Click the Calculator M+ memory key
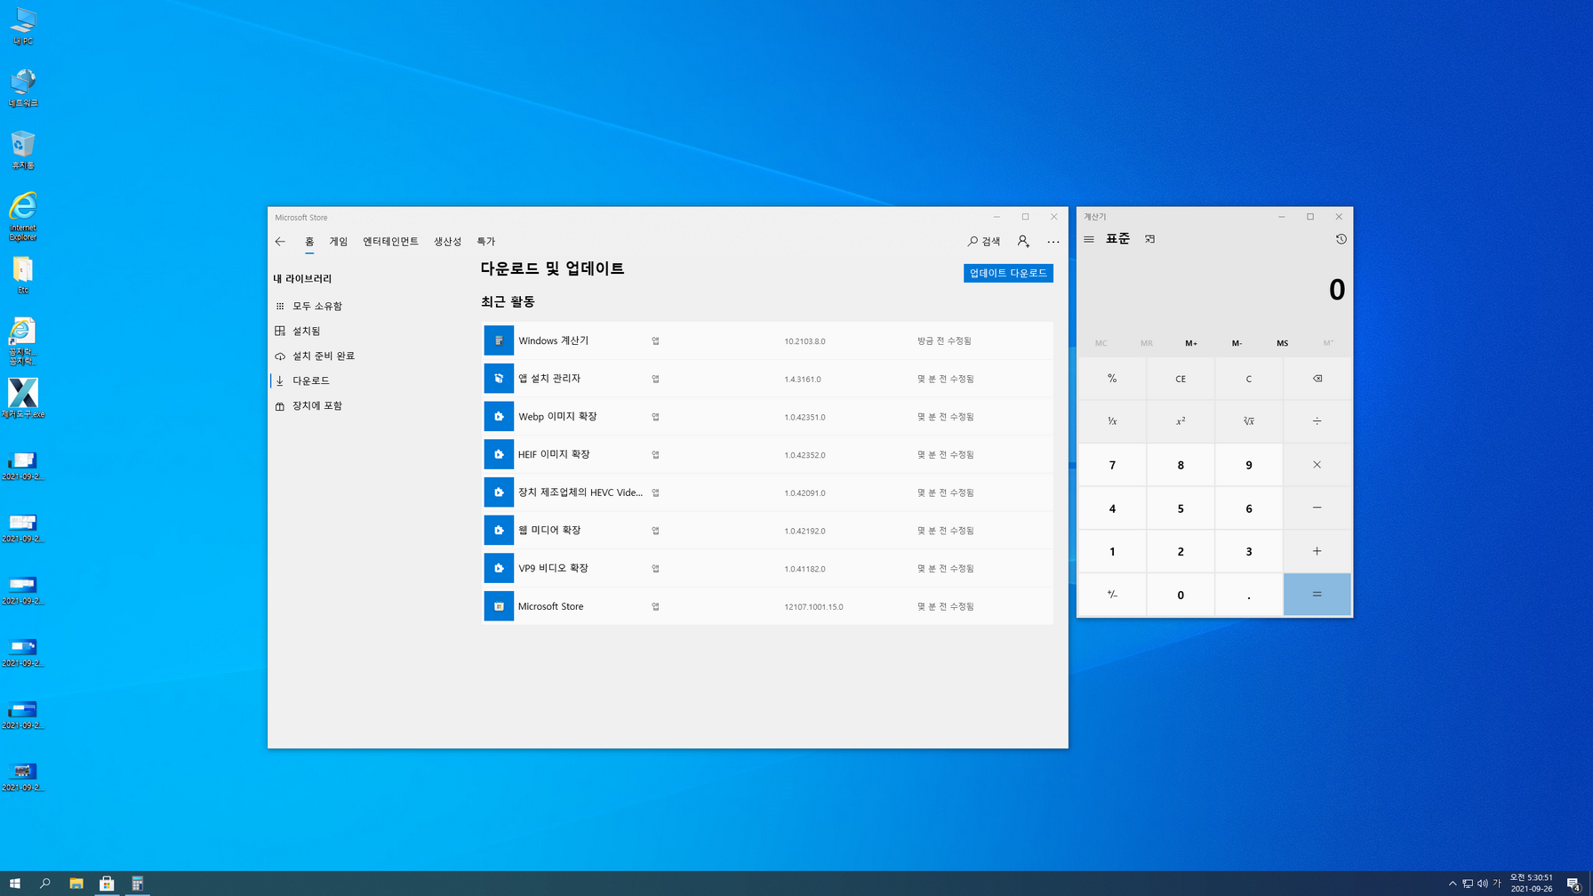 pyautogui.click(x=1191, y=343)
